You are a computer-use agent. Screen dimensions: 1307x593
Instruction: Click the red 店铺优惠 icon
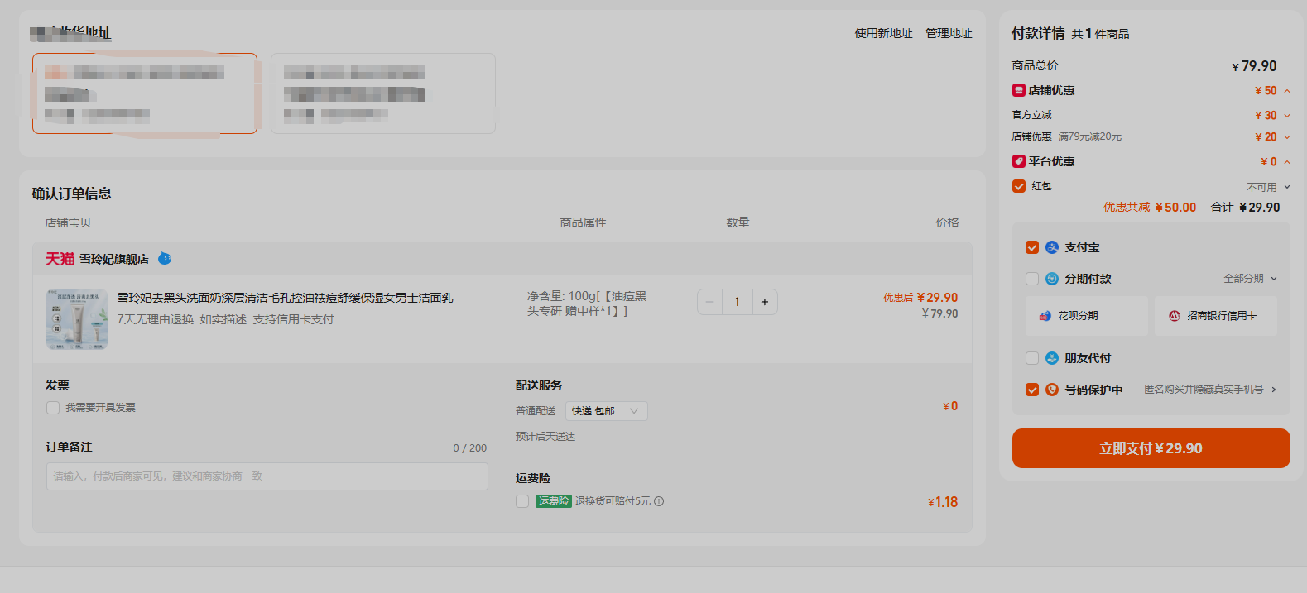pyautogui.click(x=1019, y=90)
